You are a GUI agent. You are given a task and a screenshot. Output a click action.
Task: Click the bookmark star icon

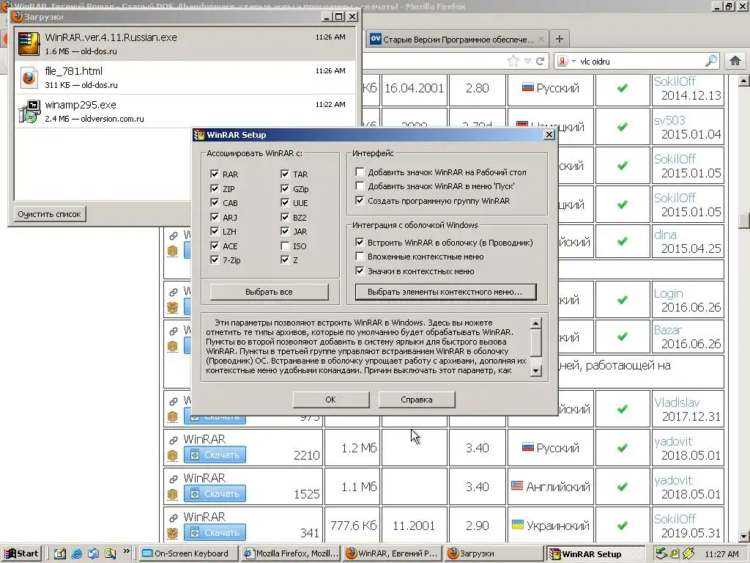coord(513,61)
